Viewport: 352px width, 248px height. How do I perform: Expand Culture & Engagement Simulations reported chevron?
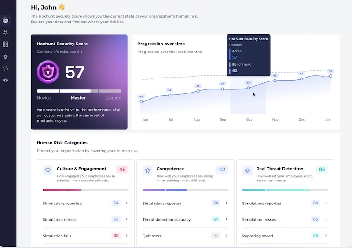click(127, 203)
